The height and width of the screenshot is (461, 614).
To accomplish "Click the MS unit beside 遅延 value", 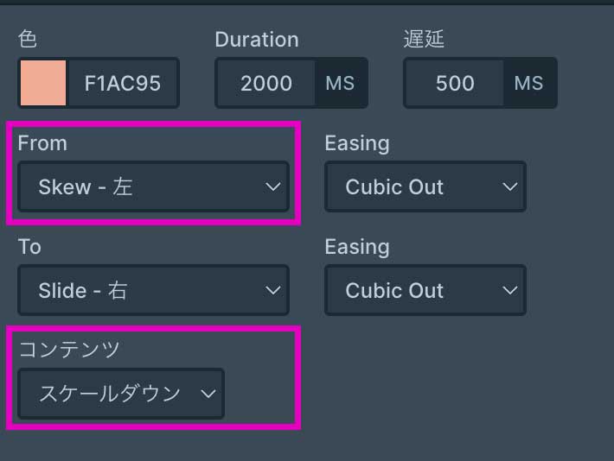I will point(528,83).
